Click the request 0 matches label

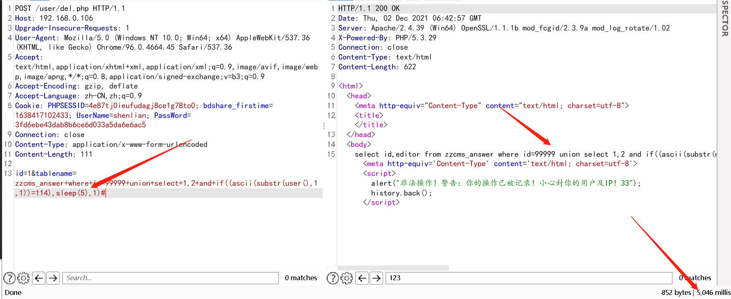pos(301,278)
